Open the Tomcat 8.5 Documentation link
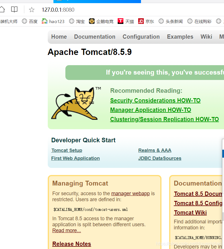 point(198,194)
